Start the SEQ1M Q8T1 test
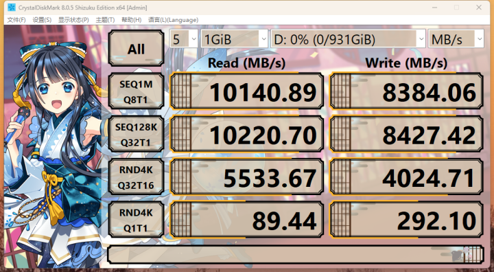This screenshot has height=272, width=494. click(136, 91)
